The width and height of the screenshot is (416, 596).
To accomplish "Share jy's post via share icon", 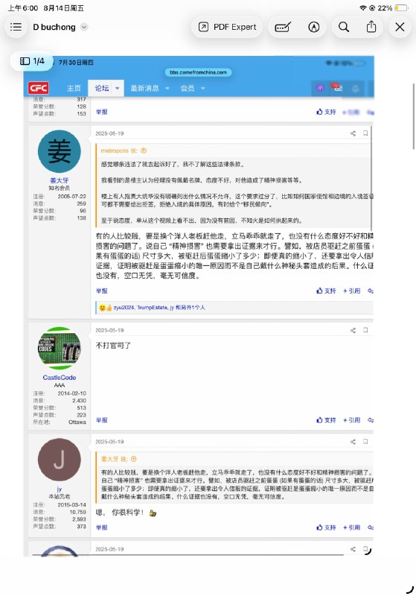I will [353, 442].
